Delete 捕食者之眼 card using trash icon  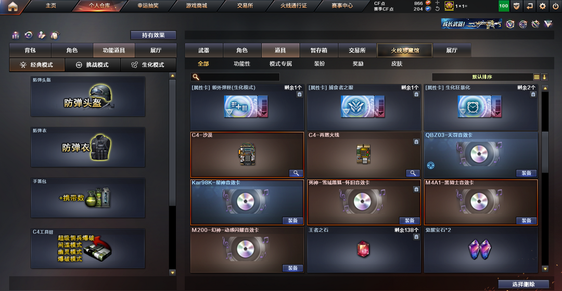click(416, 94)
